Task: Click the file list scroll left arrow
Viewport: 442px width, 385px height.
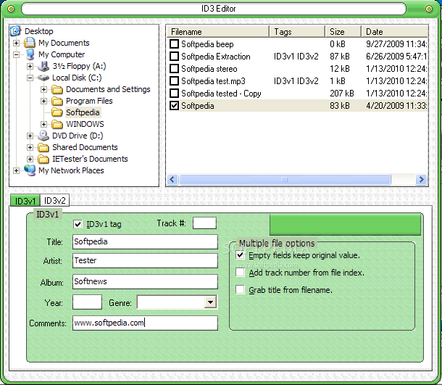Action: click(x=172, y=179)
